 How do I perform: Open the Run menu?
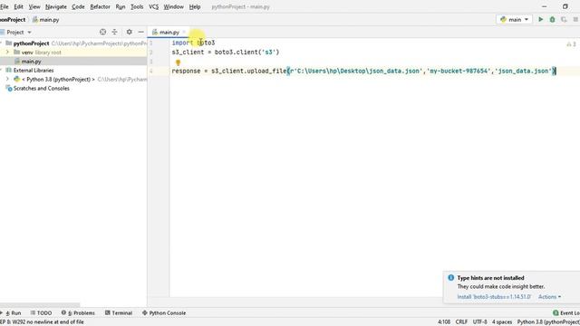click(x=121, y=6)
